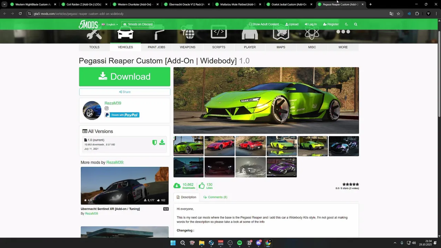The height and width of the screenshot is (248, 441).
Task: Switch to Western NightBlade Custom browser tab
Action: (33, 4)
